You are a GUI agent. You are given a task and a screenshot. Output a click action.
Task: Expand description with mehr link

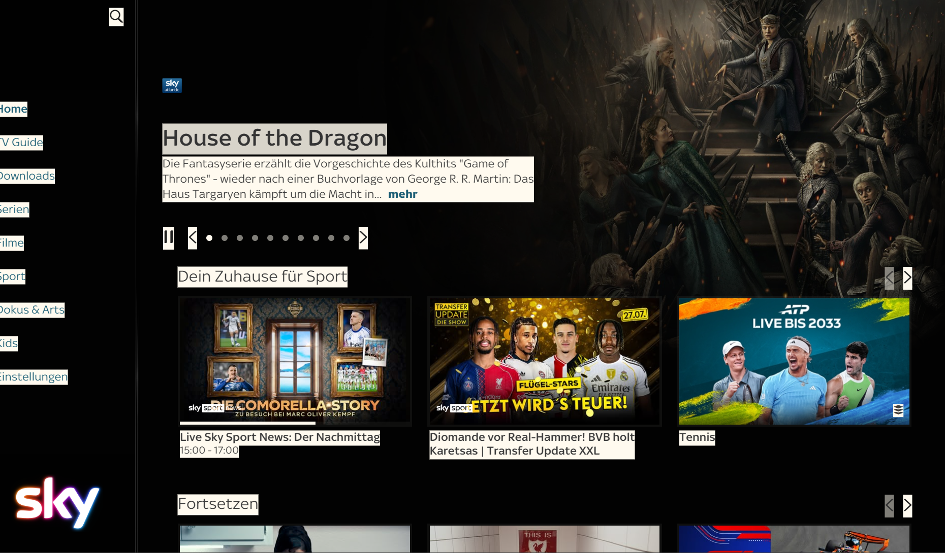[x=403, y=194]
